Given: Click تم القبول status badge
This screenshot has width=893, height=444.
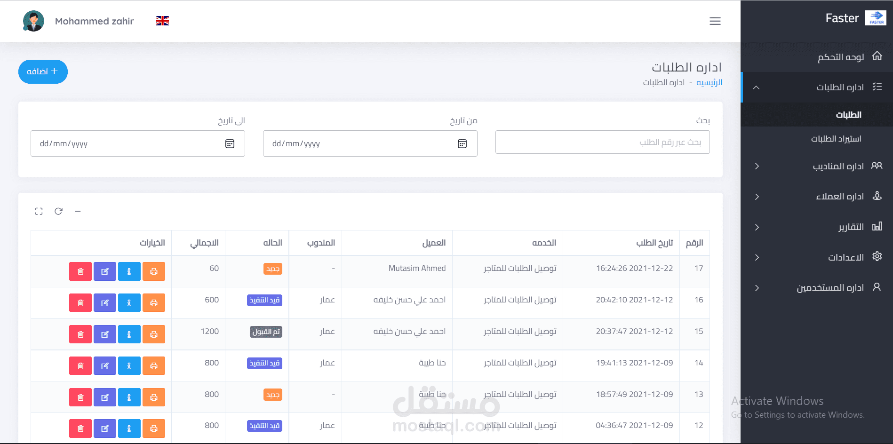Looking at the screenshot, I should [x=266, y=332].
